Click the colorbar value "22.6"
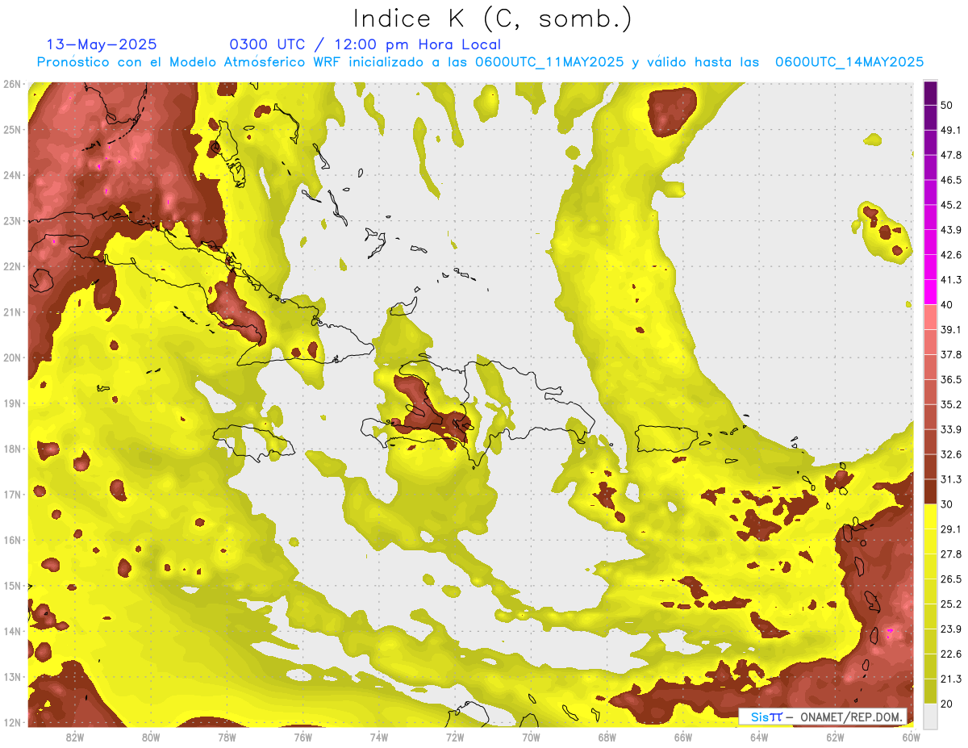968x748 pixels. (x=951, y=654)
